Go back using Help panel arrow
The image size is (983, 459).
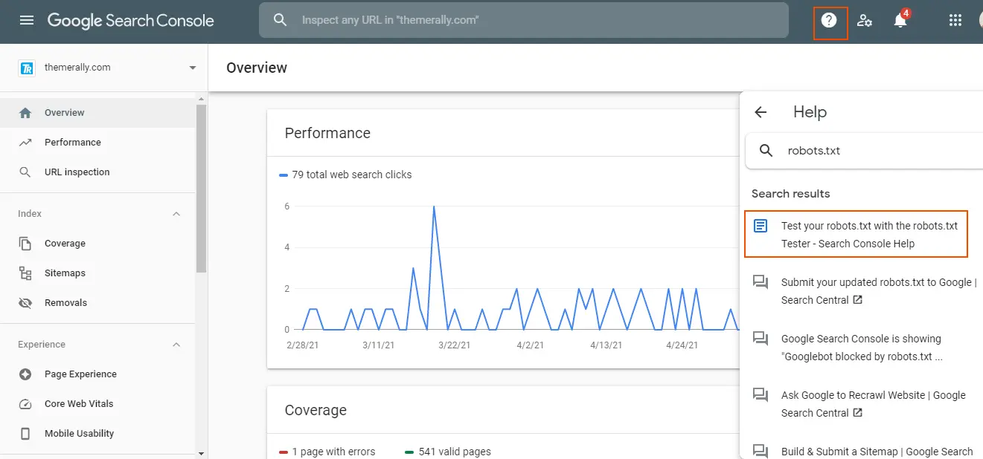(761, 112)
